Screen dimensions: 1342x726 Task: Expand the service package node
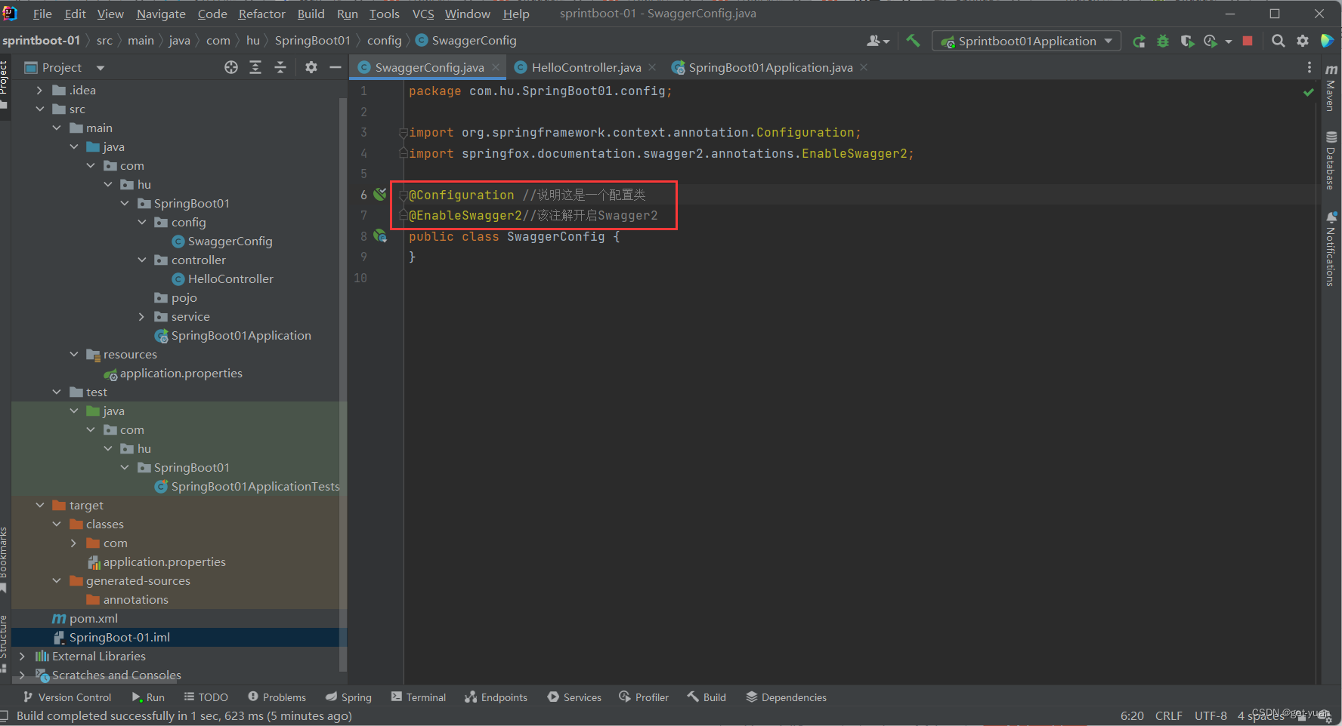(141, 317)
